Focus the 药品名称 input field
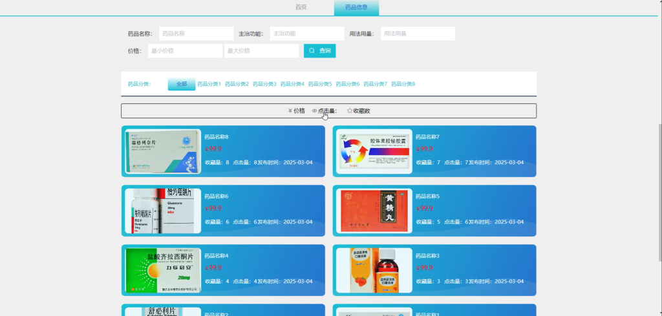 pos(197,34)
